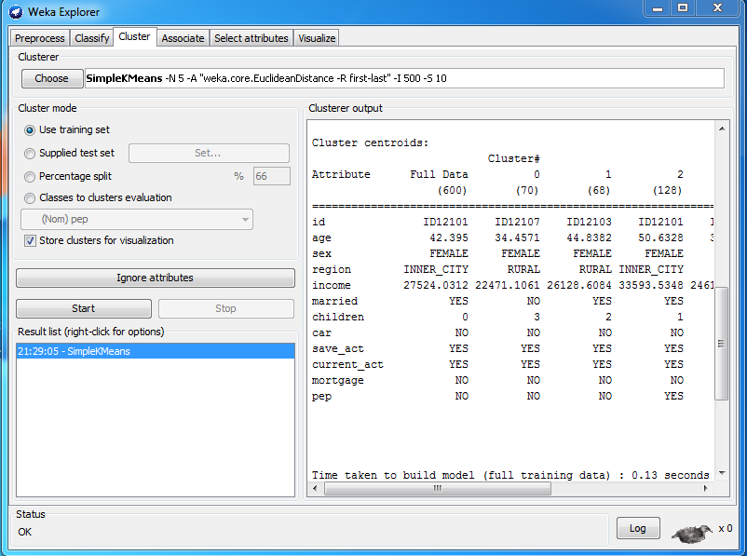
Task: Click the percentage split value field
Action: click(x=272, y=176)
